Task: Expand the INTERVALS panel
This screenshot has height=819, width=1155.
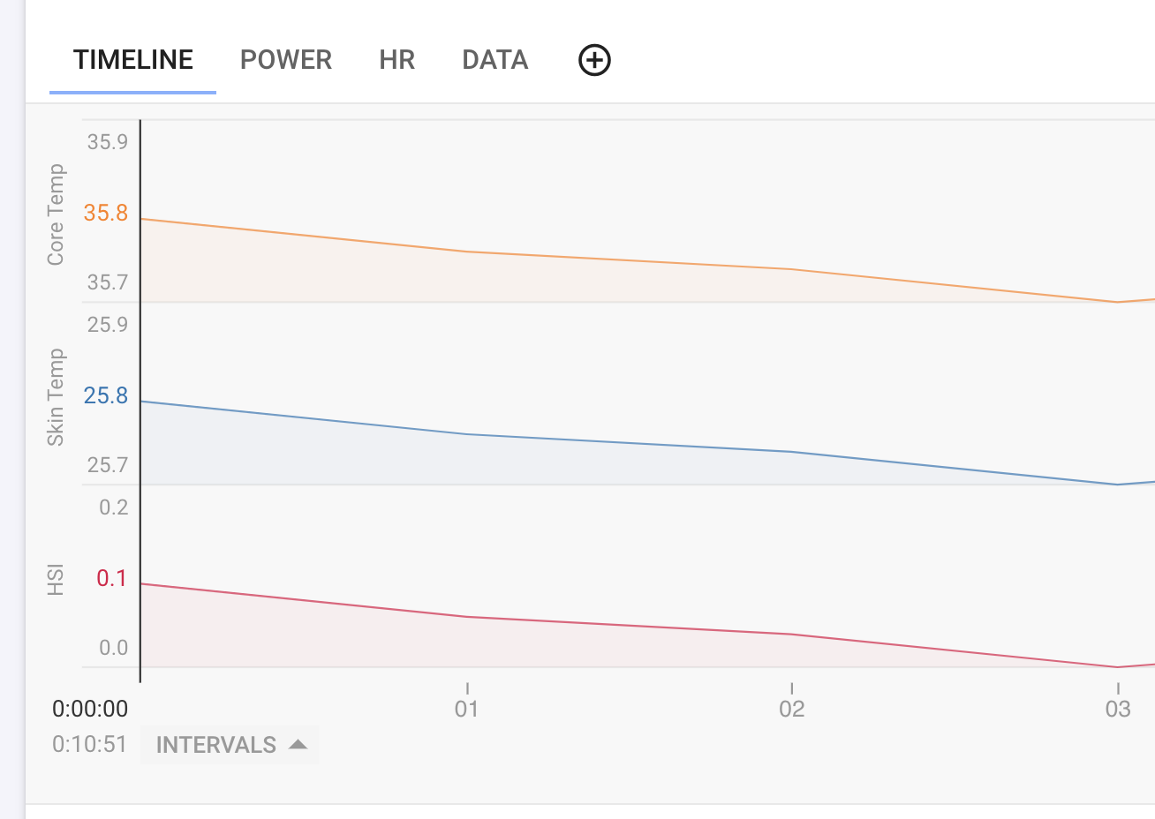Action: coord(230,745)
